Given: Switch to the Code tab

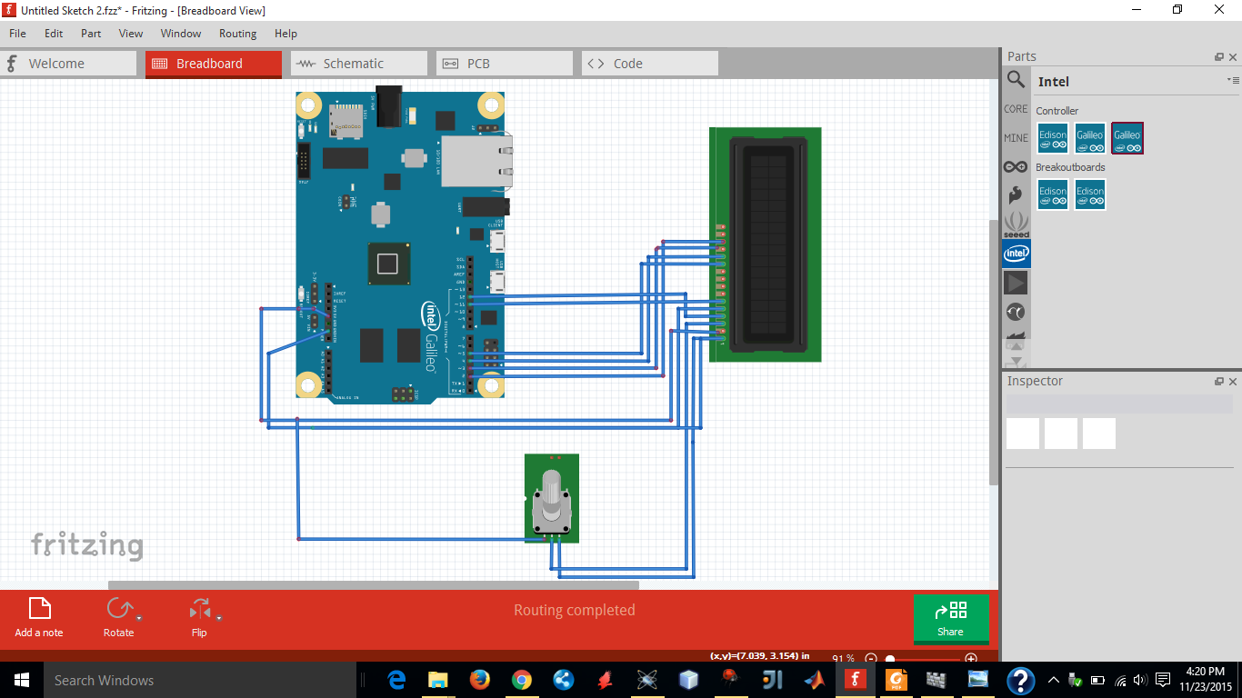Looking at the screenshot, I should pos(650,64).
